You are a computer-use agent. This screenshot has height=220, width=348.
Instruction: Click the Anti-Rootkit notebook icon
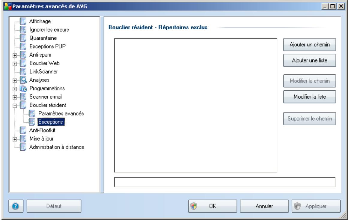point(23,130)
